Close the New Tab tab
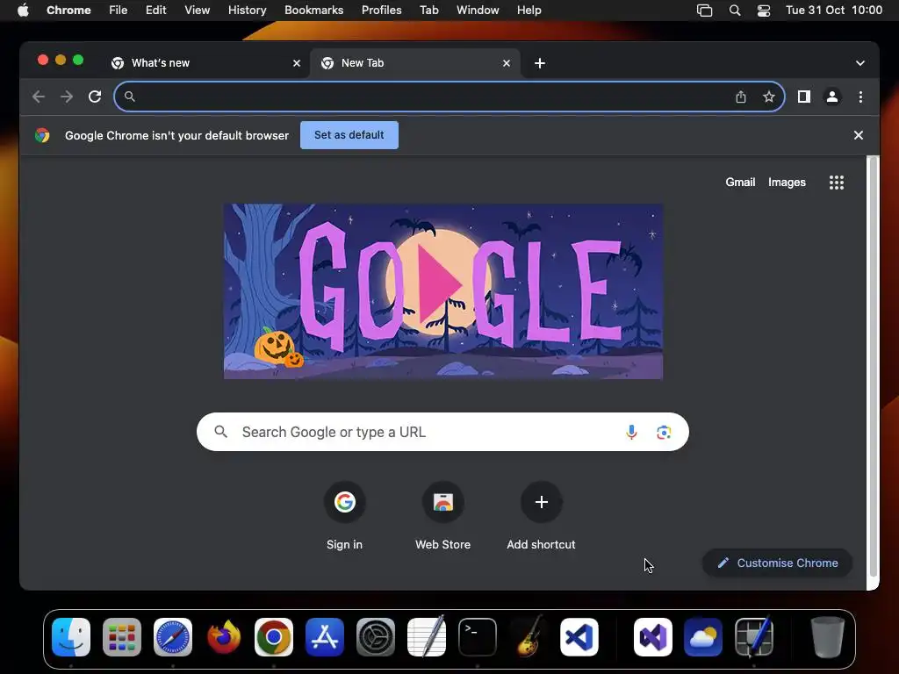The width and height of the screenshot is (899, 674). click(507, 63)
